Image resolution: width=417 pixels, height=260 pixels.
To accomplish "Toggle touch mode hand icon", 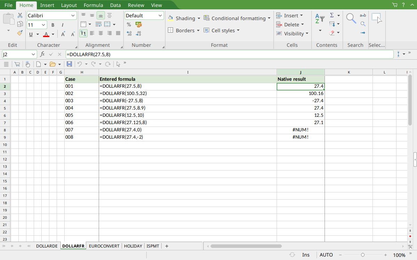I will (x=27, y=64).
